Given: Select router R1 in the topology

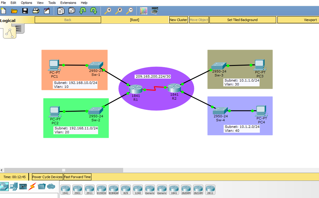Looking at the screenshot, I should (136, 89).
